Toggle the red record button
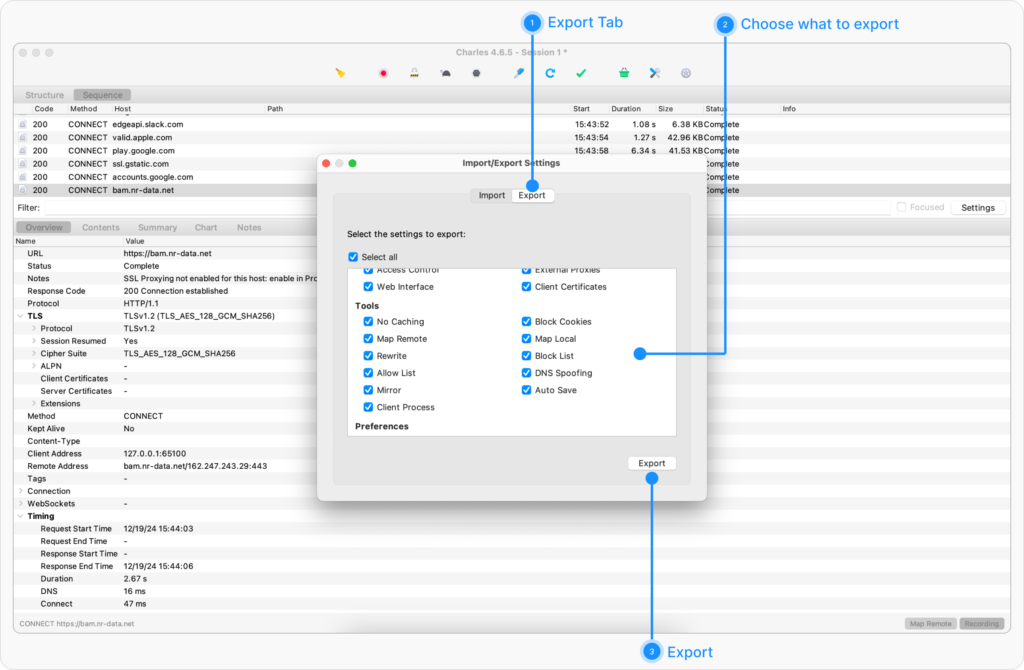Image resolution: width=1024 pixels, height=670 pixels. 383,73
